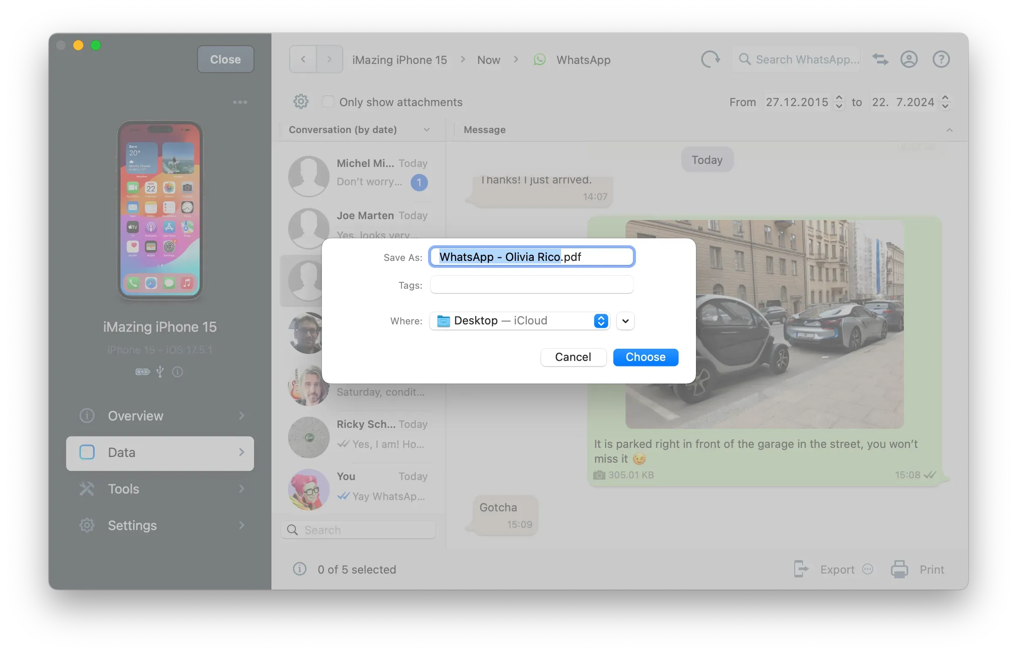Open the Overview section

tap(135, 416)
